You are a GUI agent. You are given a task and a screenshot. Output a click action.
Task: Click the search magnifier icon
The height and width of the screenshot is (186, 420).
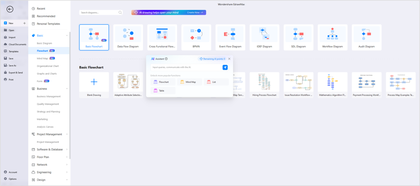pos(120,12)
